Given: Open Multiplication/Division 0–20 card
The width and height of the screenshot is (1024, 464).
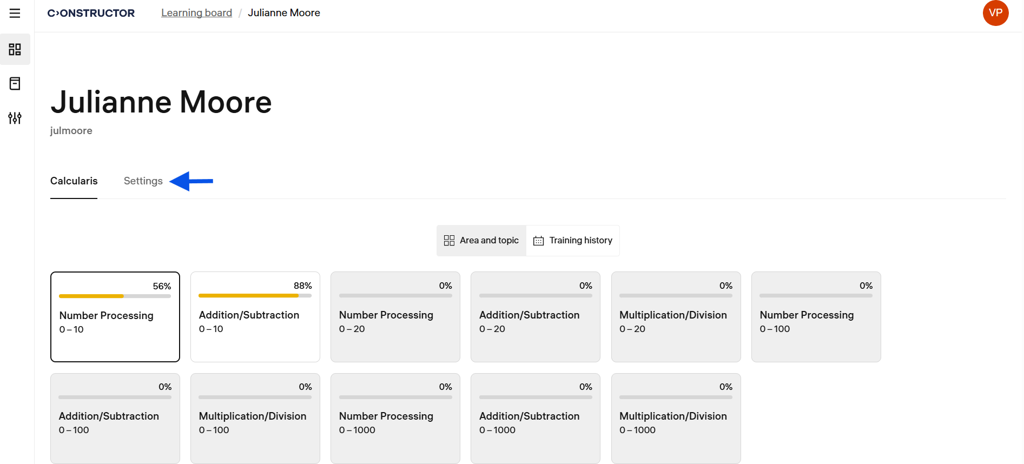Looking at the screenshot, I should [676, 317].
